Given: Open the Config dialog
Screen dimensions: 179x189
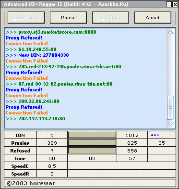Looking at the screenshot, I should point(110,17).
